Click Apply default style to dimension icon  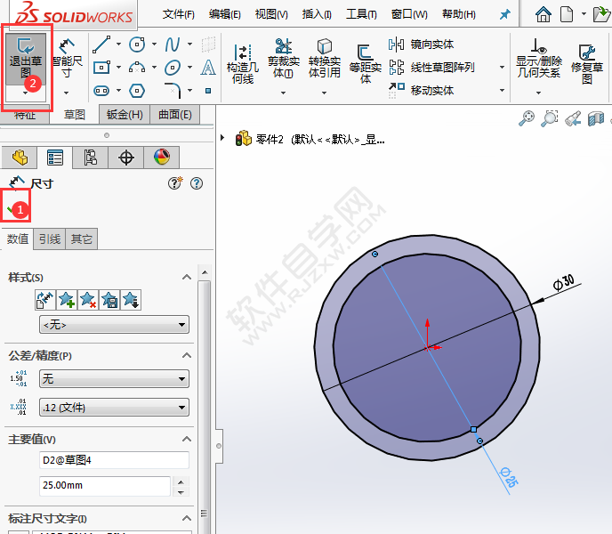point(45,300)
